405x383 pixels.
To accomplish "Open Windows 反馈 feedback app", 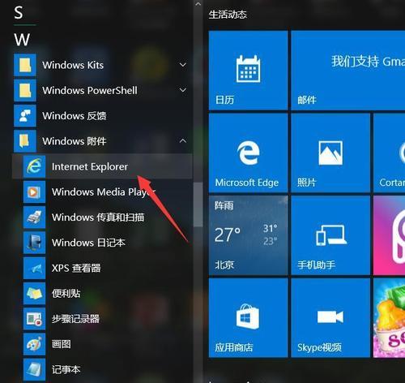I will 102,116.
